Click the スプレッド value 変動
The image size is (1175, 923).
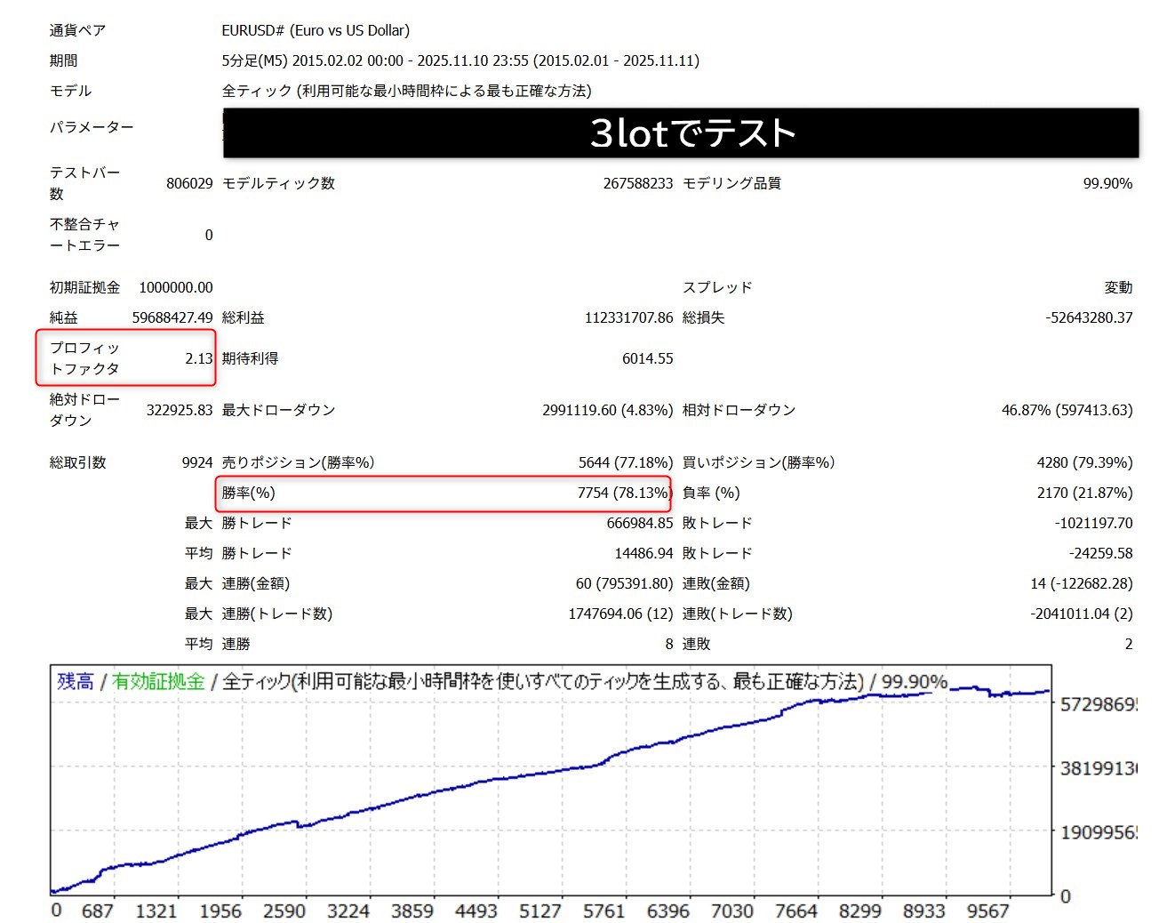pos(1118,287)
